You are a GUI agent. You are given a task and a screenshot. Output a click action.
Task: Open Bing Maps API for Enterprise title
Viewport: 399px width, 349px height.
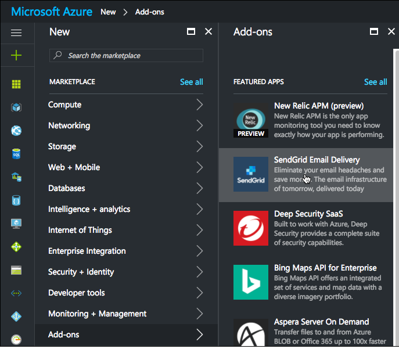click(325, 268)
